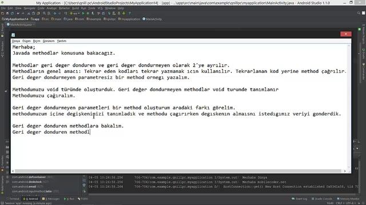
Task: Click the green Run app button
Action: (x=83, y=14)
